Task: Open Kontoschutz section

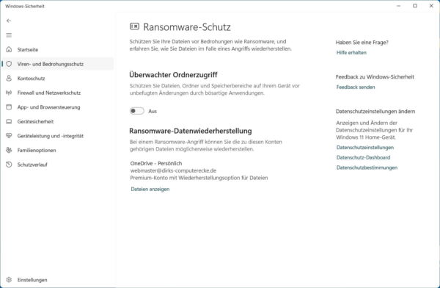Action: [x=58, y=78]
